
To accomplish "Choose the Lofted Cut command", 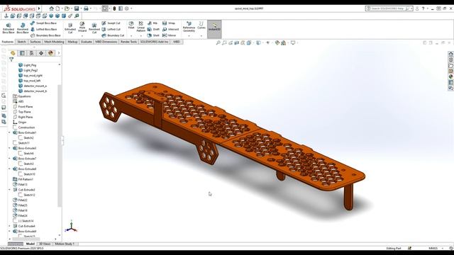I will [111, 29].
